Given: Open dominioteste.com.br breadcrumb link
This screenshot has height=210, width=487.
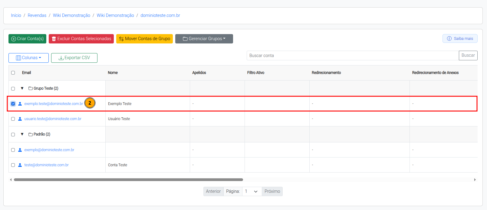Looking at the screenshot, I should coord(160,15).
